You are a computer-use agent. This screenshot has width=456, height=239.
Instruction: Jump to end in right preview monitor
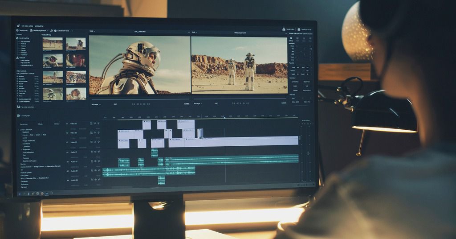click(248, 103)
